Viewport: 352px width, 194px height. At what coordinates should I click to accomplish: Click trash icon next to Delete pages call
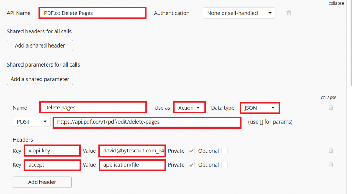click(331, 108)
